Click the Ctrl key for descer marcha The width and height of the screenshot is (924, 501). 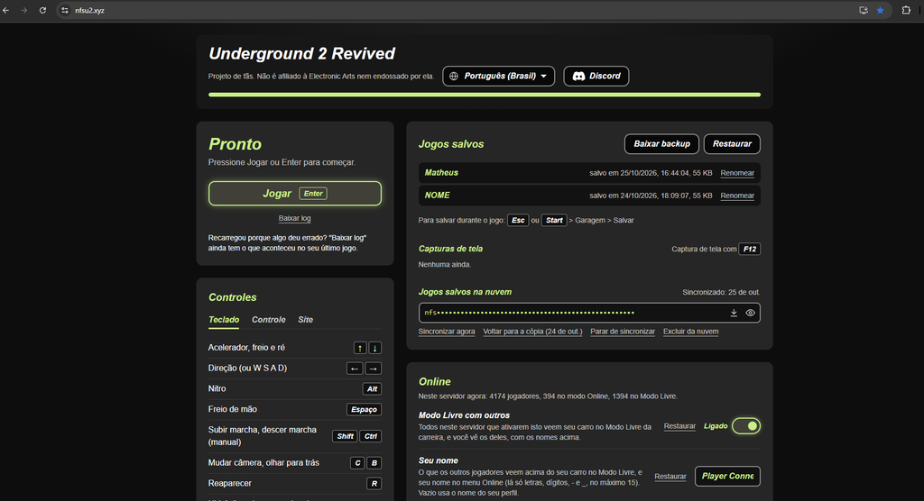pyautogui.click(x=371, y=436)
